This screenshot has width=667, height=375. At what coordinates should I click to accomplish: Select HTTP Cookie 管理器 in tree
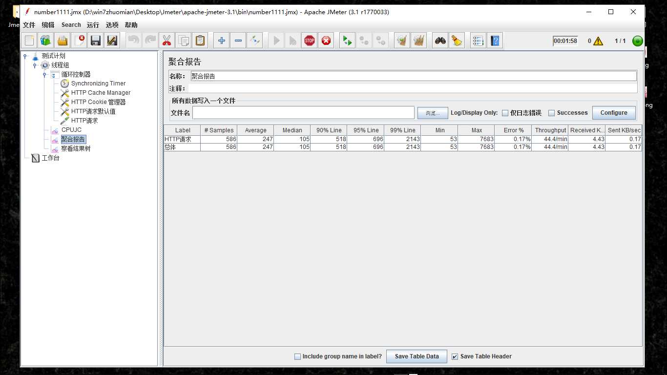(x=98, y=102)
